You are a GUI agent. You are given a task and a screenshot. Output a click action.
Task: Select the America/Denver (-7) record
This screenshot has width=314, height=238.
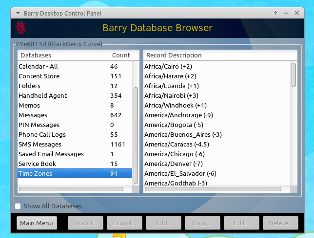[x=217, y=164]
